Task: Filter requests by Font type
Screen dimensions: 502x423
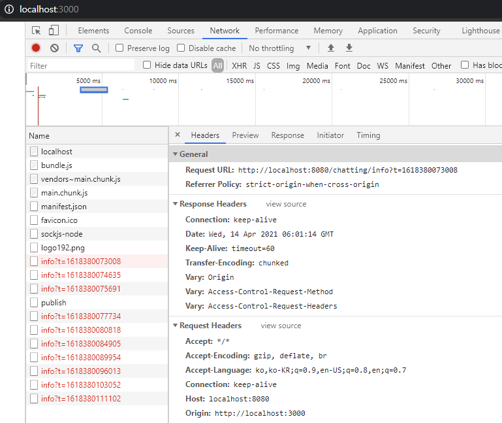Action: [343, 66]
